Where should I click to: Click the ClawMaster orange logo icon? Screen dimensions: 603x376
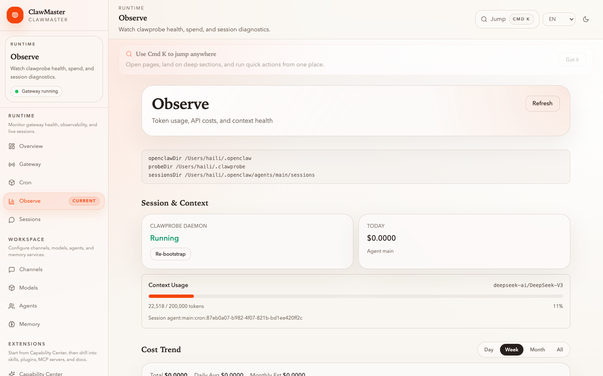(x=15, y=15)
